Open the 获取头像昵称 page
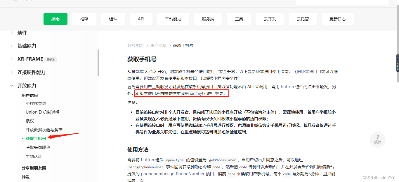 pyautogui.click(x=38, y=147)
